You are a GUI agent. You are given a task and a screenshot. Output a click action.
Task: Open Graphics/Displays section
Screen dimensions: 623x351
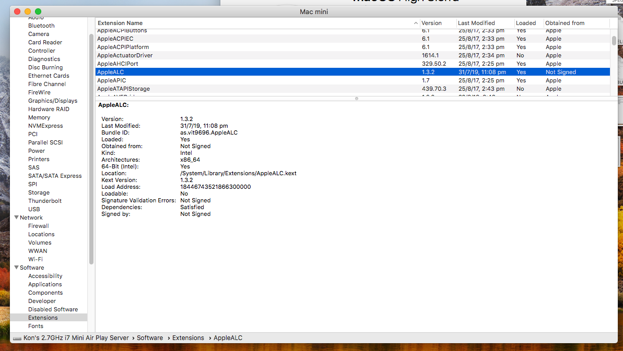coord(53,100)
